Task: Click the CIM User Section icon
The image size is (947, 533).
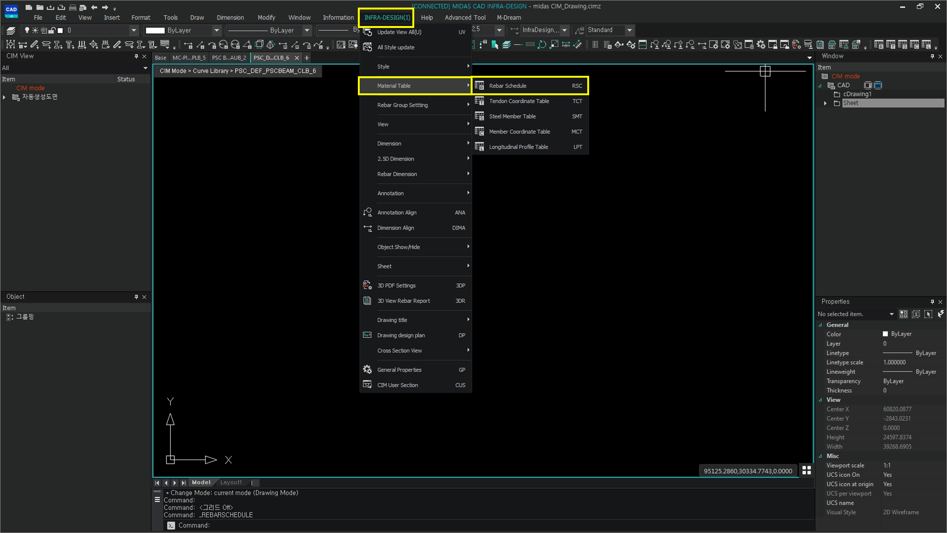Action: [367, 385]
